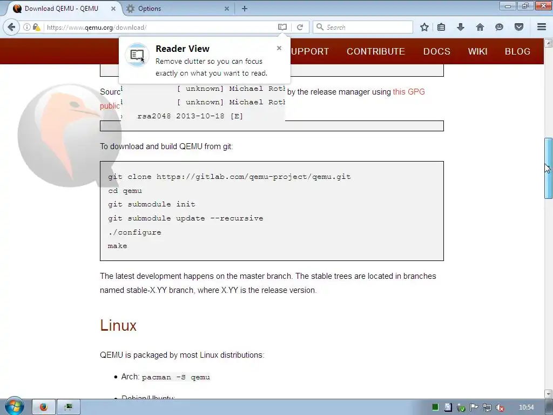Close the Reader View tooltip
Image resolution: width=553 pixels, height=415 pixels.
pyautogui.click(x=279, y=48)
